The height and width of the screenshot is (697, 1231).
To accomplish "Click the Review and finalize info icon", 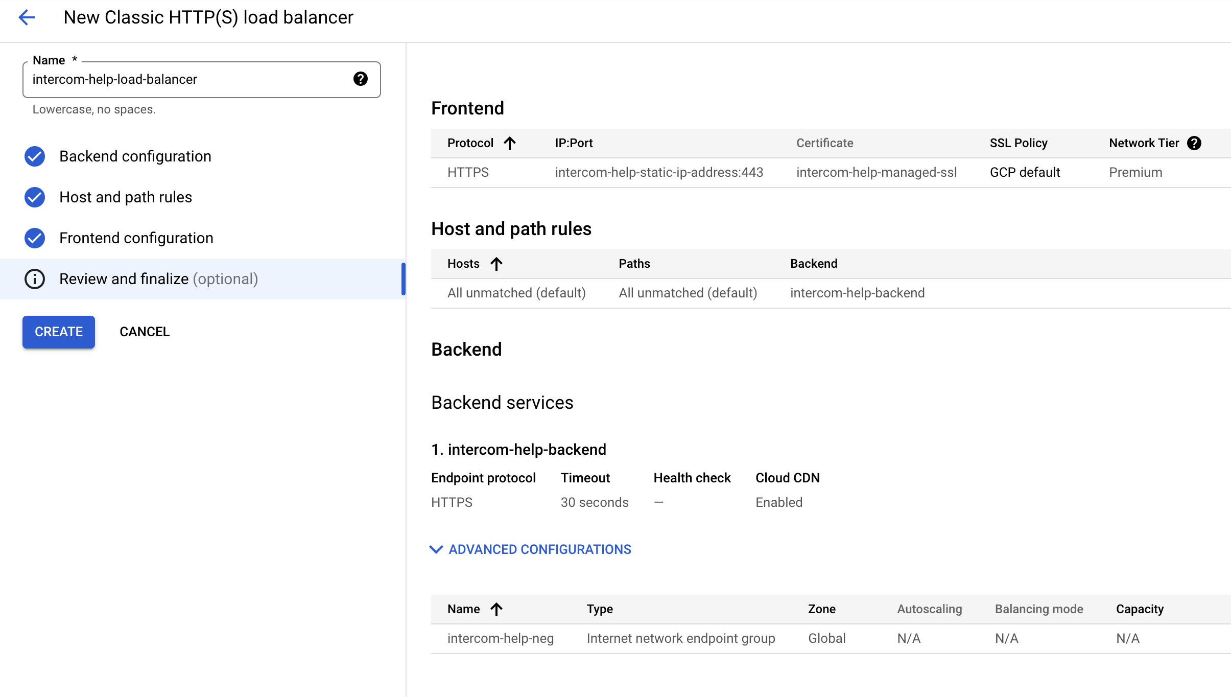I will click(x=35, y=279).
